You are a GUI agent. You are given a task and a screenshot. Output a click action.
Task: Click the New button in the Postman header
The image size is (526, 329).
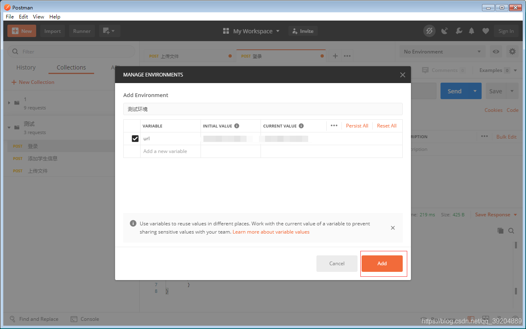22,31
